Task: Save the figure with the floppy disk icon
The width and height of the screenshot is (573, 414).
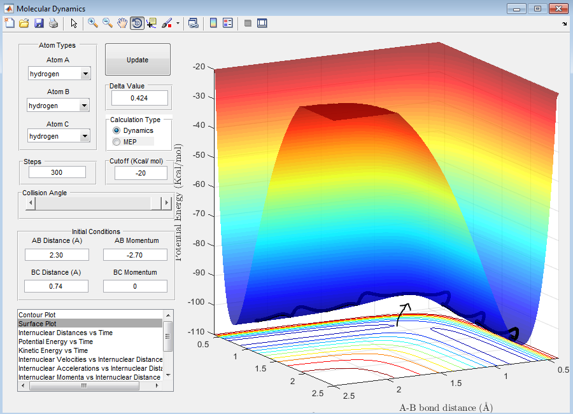Action: pos(39,24)
